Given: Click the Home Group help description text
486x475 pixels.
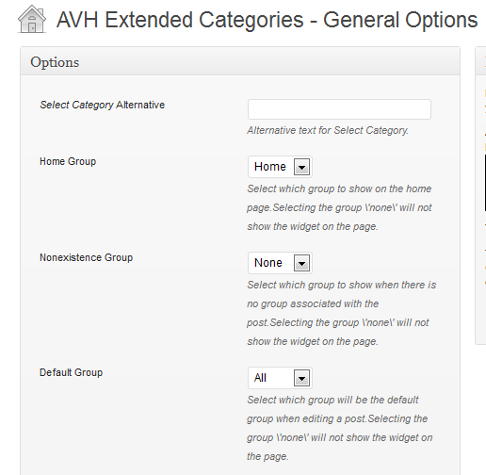Looking at the screenshot, I should [339, 207].
